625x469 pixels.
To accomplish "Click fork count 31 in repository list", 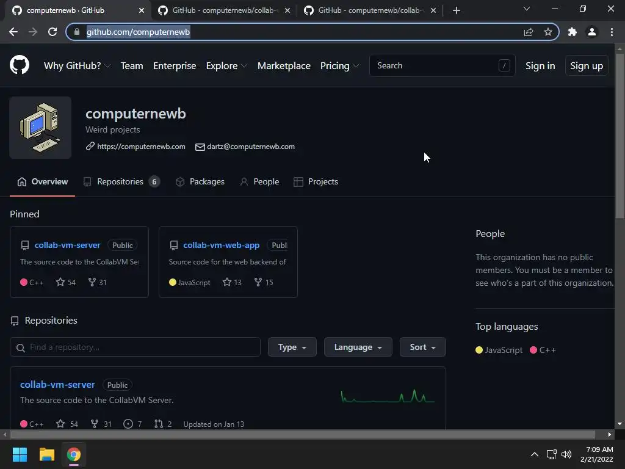I will click(101, 424).
